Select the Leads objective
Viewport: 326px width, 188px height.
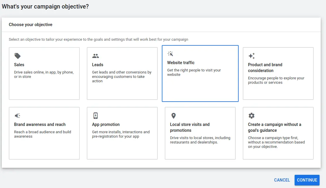[x=122, y=73]
